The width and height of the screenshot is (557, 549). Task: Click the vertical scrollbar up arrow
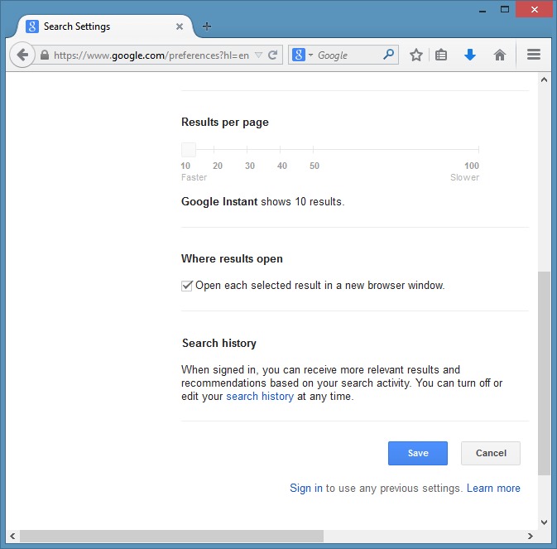544,79
